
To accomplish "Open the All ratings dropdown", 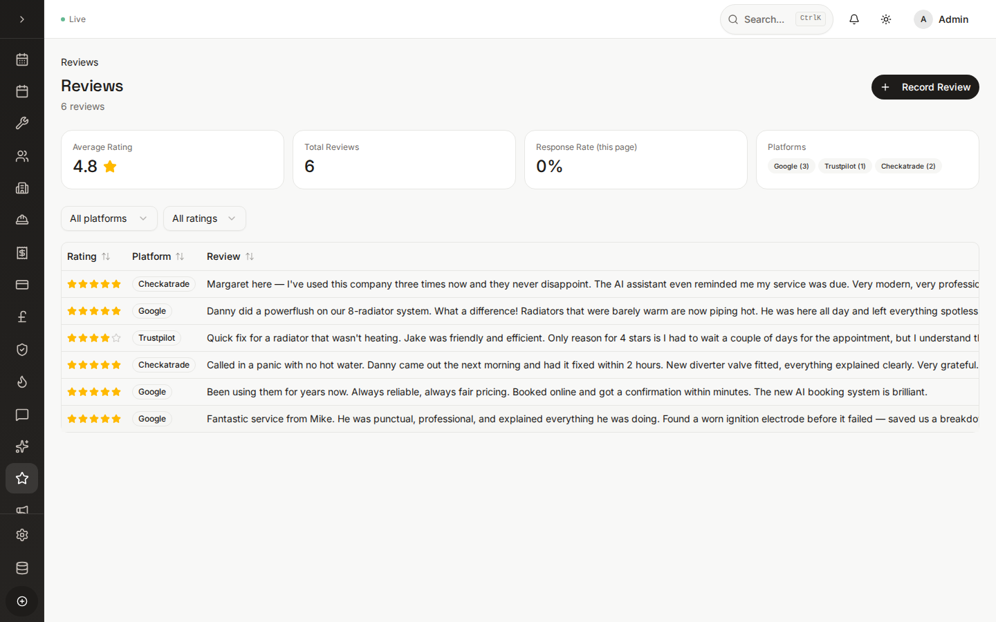I will click(204, 218).
